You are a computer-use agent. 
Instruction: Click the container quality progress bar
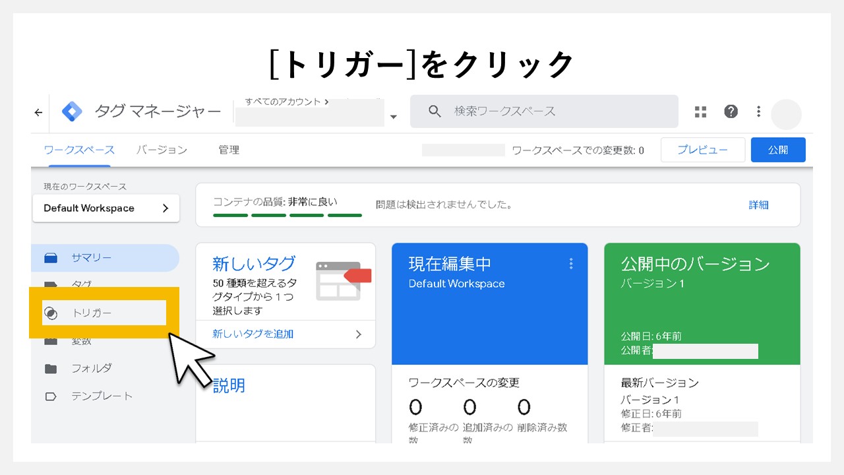pos(287,215)
